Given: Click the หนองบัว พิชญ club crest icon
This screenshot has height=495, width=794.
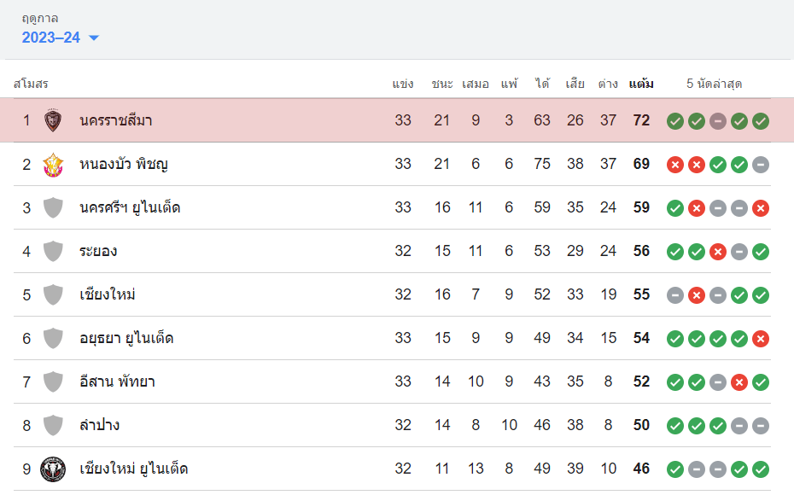Looking at the screenshot, I should [53, 164].
